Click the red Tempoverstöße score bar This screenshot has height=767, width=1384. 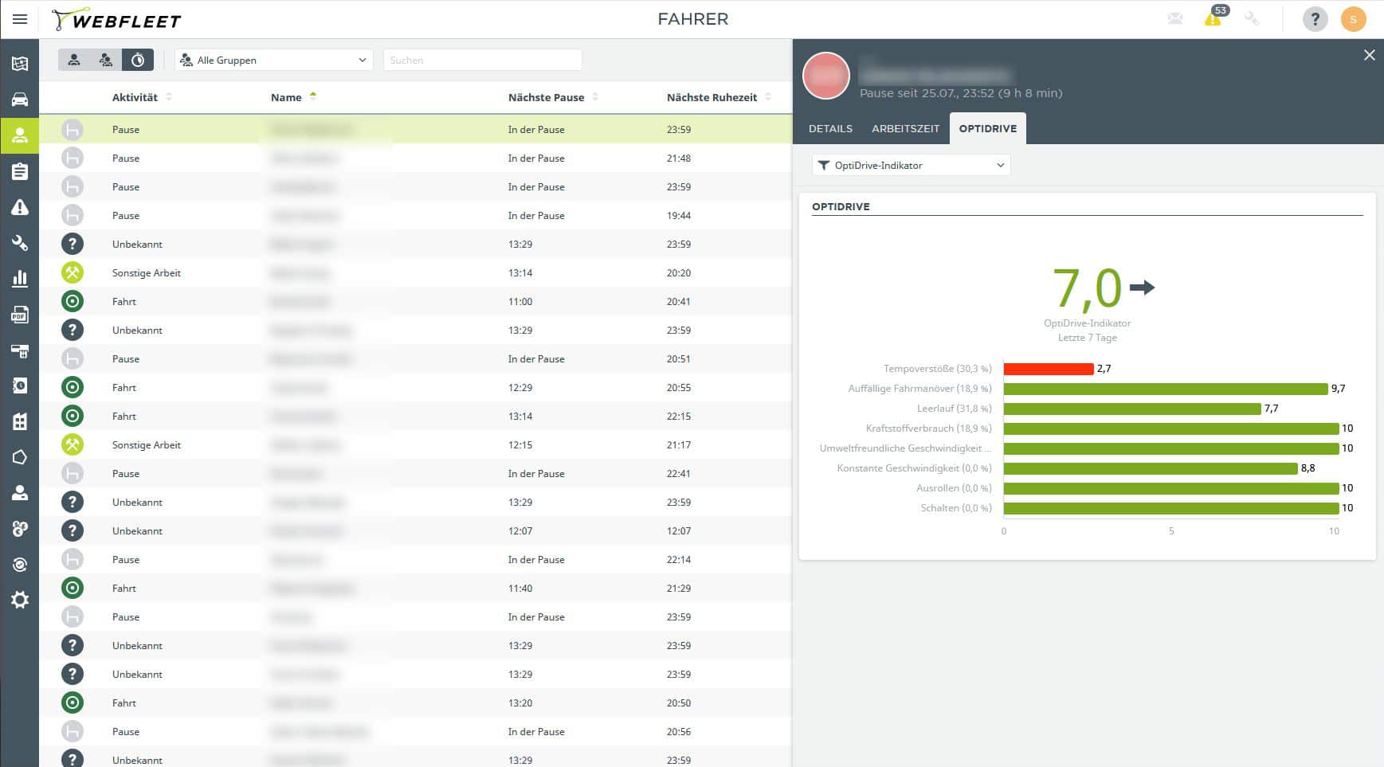[1048, 369]
